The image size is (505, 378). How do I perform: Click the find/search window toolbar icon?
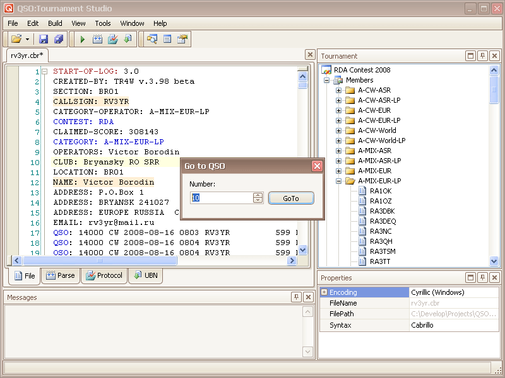tap(152, 39)
